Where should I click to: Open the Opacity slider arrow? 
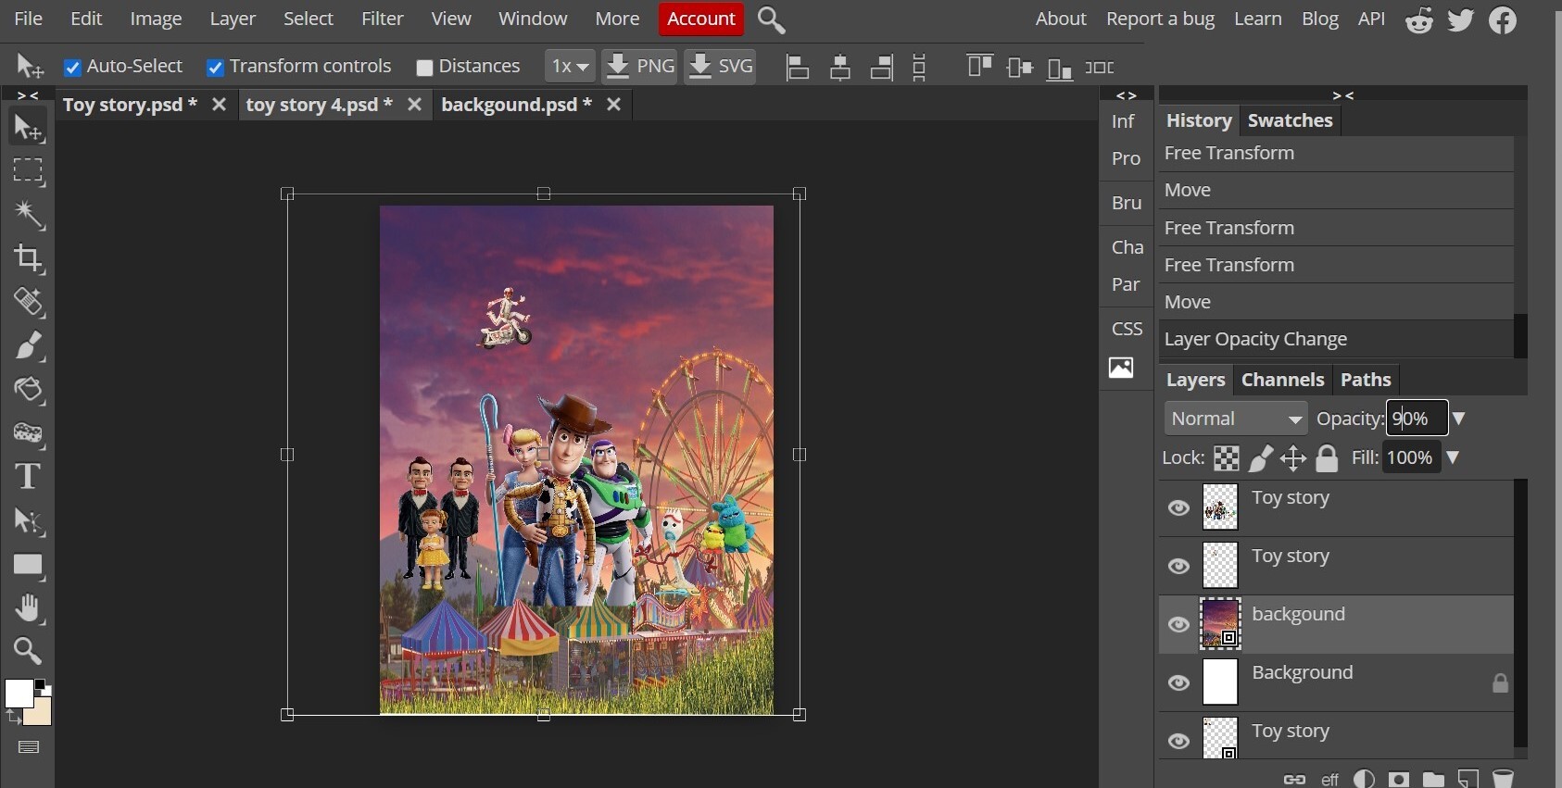click(1458, 419)
